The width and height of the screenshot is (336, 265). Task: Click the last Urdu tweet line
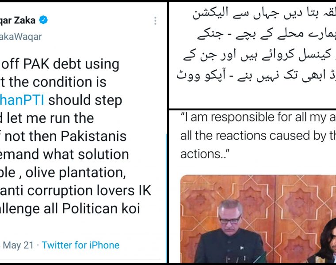click(256, 76)
